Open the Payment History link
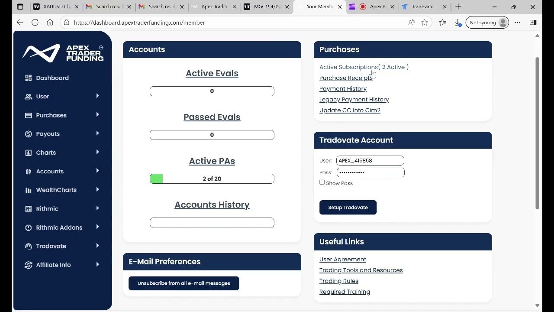554x312 pixels. point(343,89)
